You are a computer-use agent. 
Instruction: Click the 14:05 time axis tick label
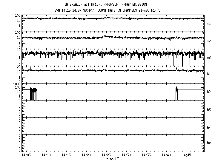coord(26,155)
